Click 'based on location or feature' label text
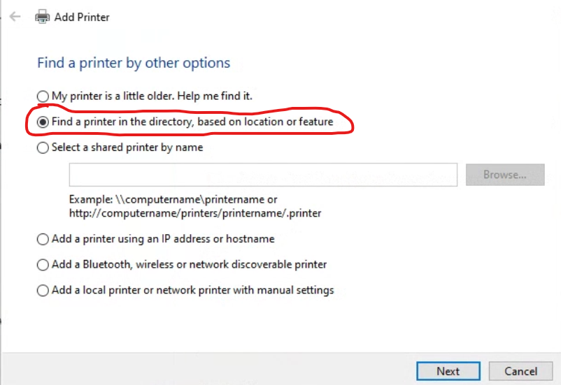Screen dimensions: 561x385 264,122
